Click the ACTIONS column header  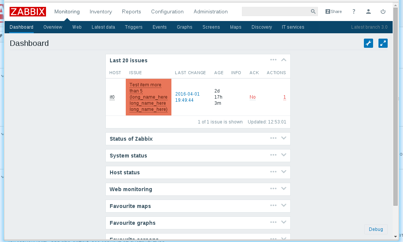pyautogui.click(x=276, y=73)
